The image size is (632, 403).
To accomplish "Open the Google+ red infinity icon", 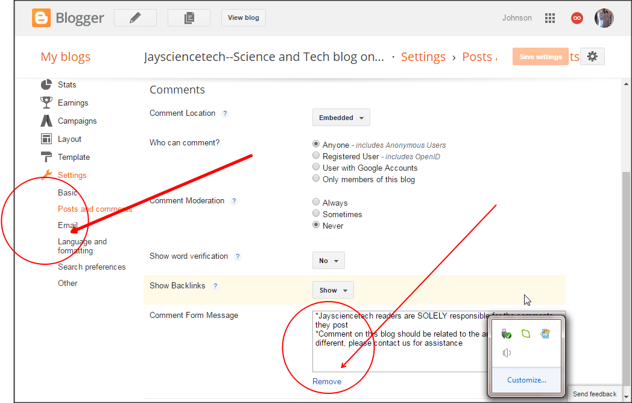I will tap(577, 17).
